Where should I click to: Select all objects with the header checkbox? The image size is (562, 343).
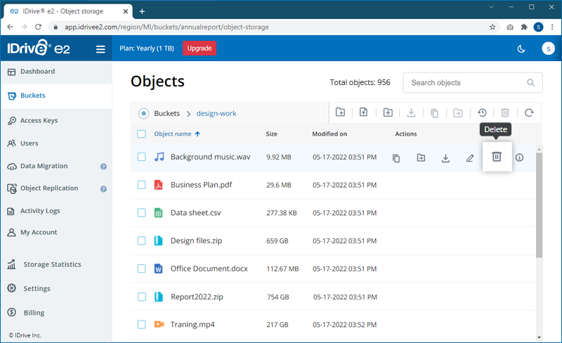click(x=141, y=134)
